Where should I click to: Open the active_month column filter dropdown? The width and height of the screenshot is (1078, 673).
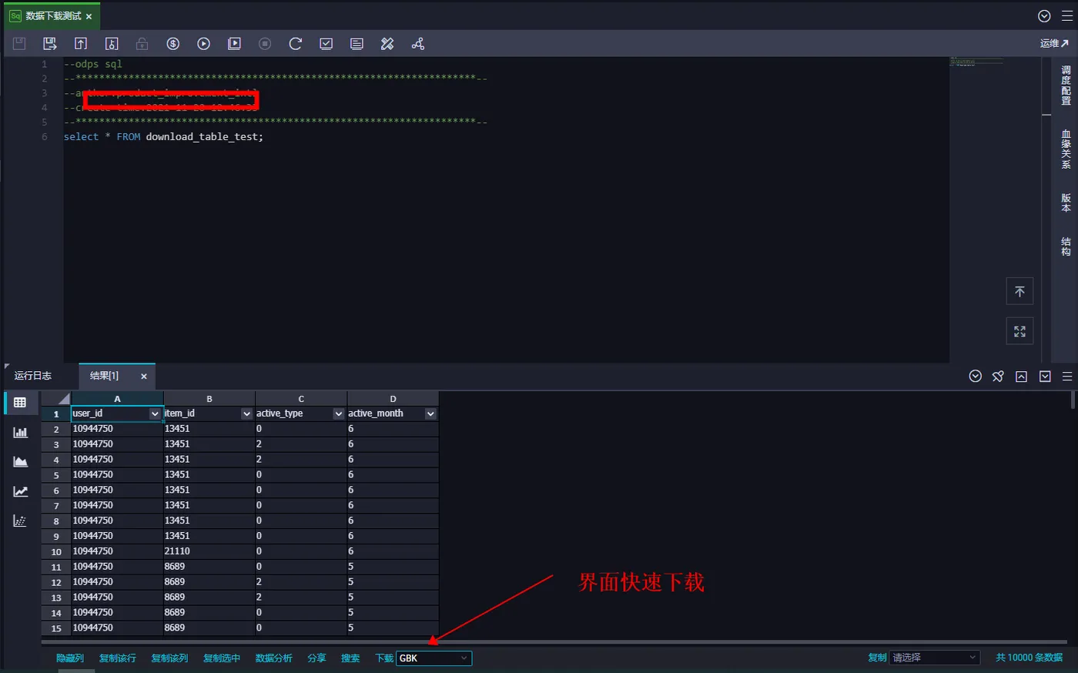point(430,414)
